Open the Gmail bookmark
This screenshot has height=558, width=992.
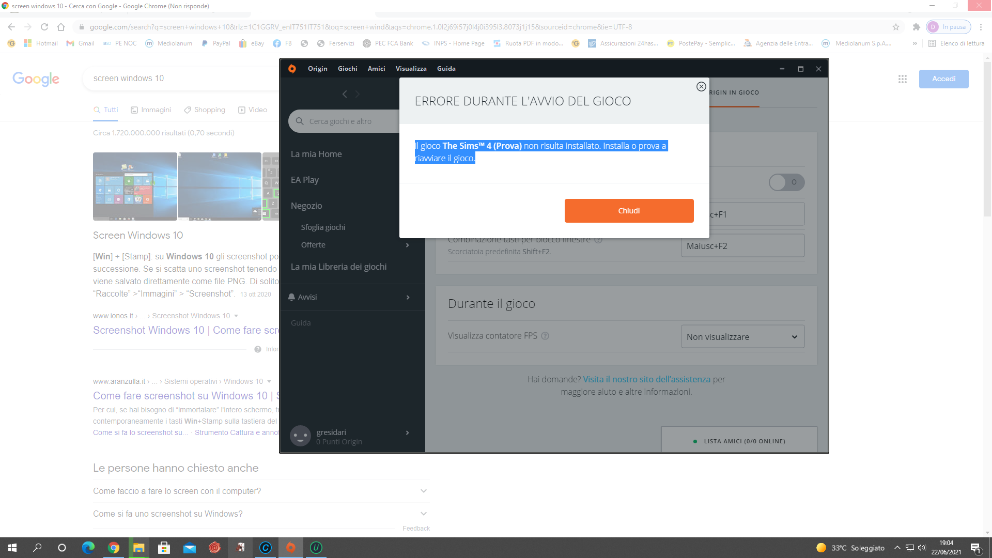point(80,43)
